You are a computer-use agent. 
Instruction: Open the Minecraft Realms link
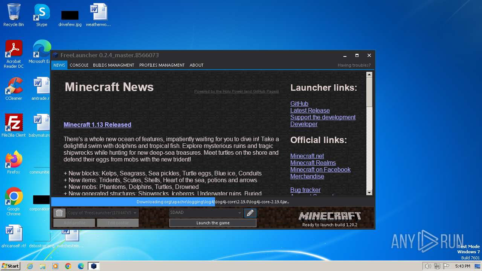313,163
